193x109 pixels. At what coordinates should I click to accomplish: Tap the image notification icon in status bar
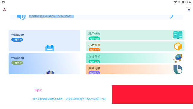[x=3, y=2]
